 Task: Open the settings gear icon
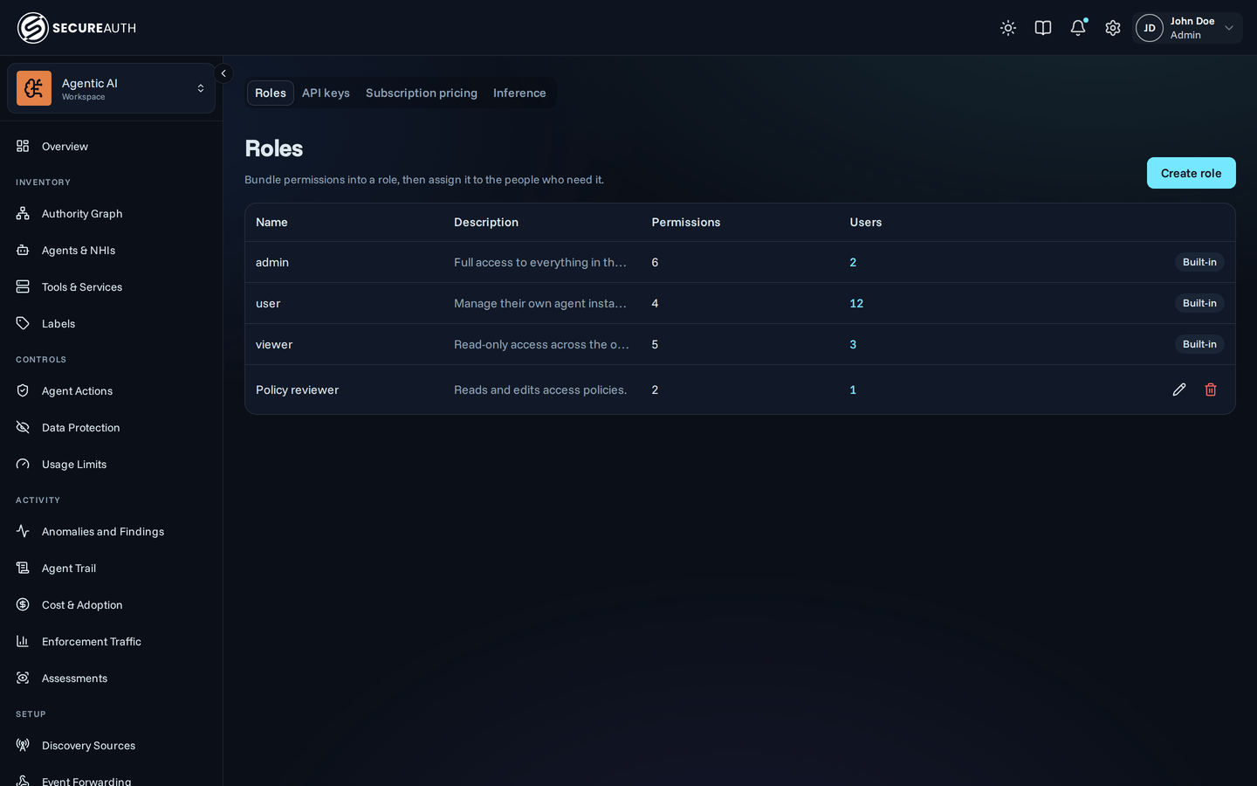tap(1113, 28)
